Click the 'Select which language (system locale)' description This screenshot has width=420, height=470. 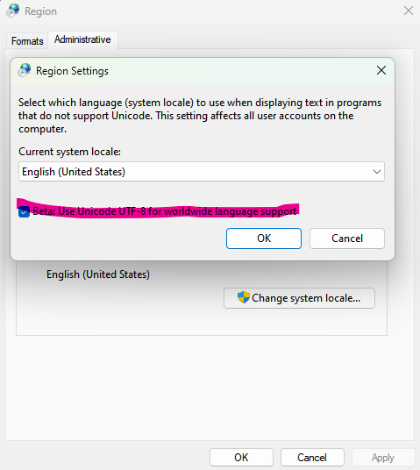click(x=200, y=116)
